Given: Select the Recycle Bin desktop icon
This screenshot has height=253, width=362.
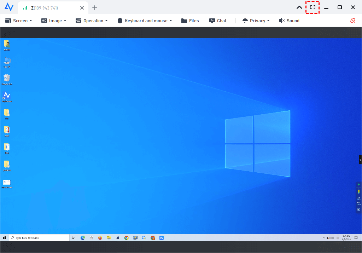Looking at the screenshot, I should click(7, 78).
